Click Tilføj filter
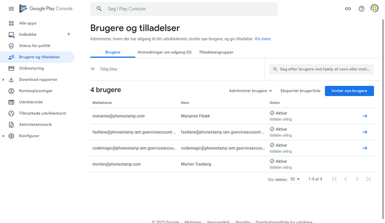This screenshot has height=223, width=385. [x=109, y=69]
